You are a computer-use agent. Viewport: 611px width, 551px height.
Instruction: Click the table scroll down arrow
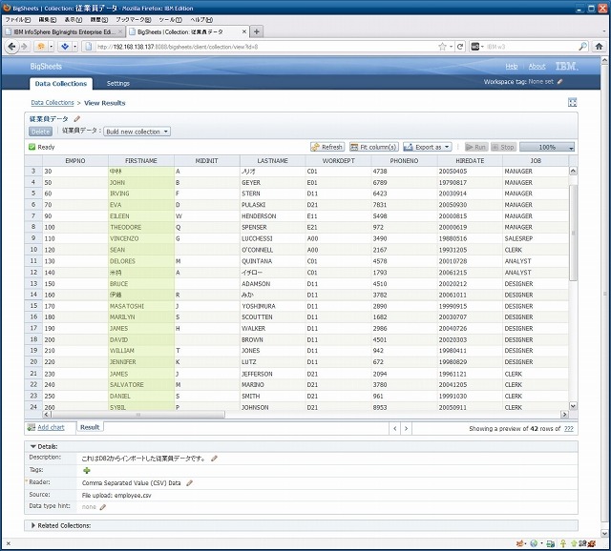point(573,406)
